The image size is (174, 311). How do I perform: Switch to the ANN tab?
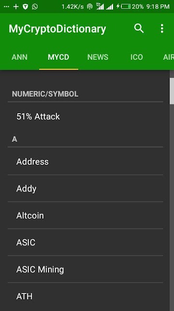(x=19, y=57)
